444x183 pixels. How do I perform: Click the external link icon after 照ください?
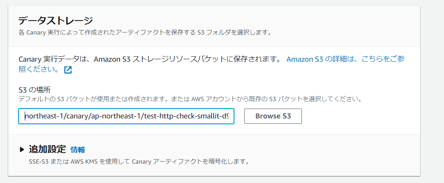pos(68,70)
